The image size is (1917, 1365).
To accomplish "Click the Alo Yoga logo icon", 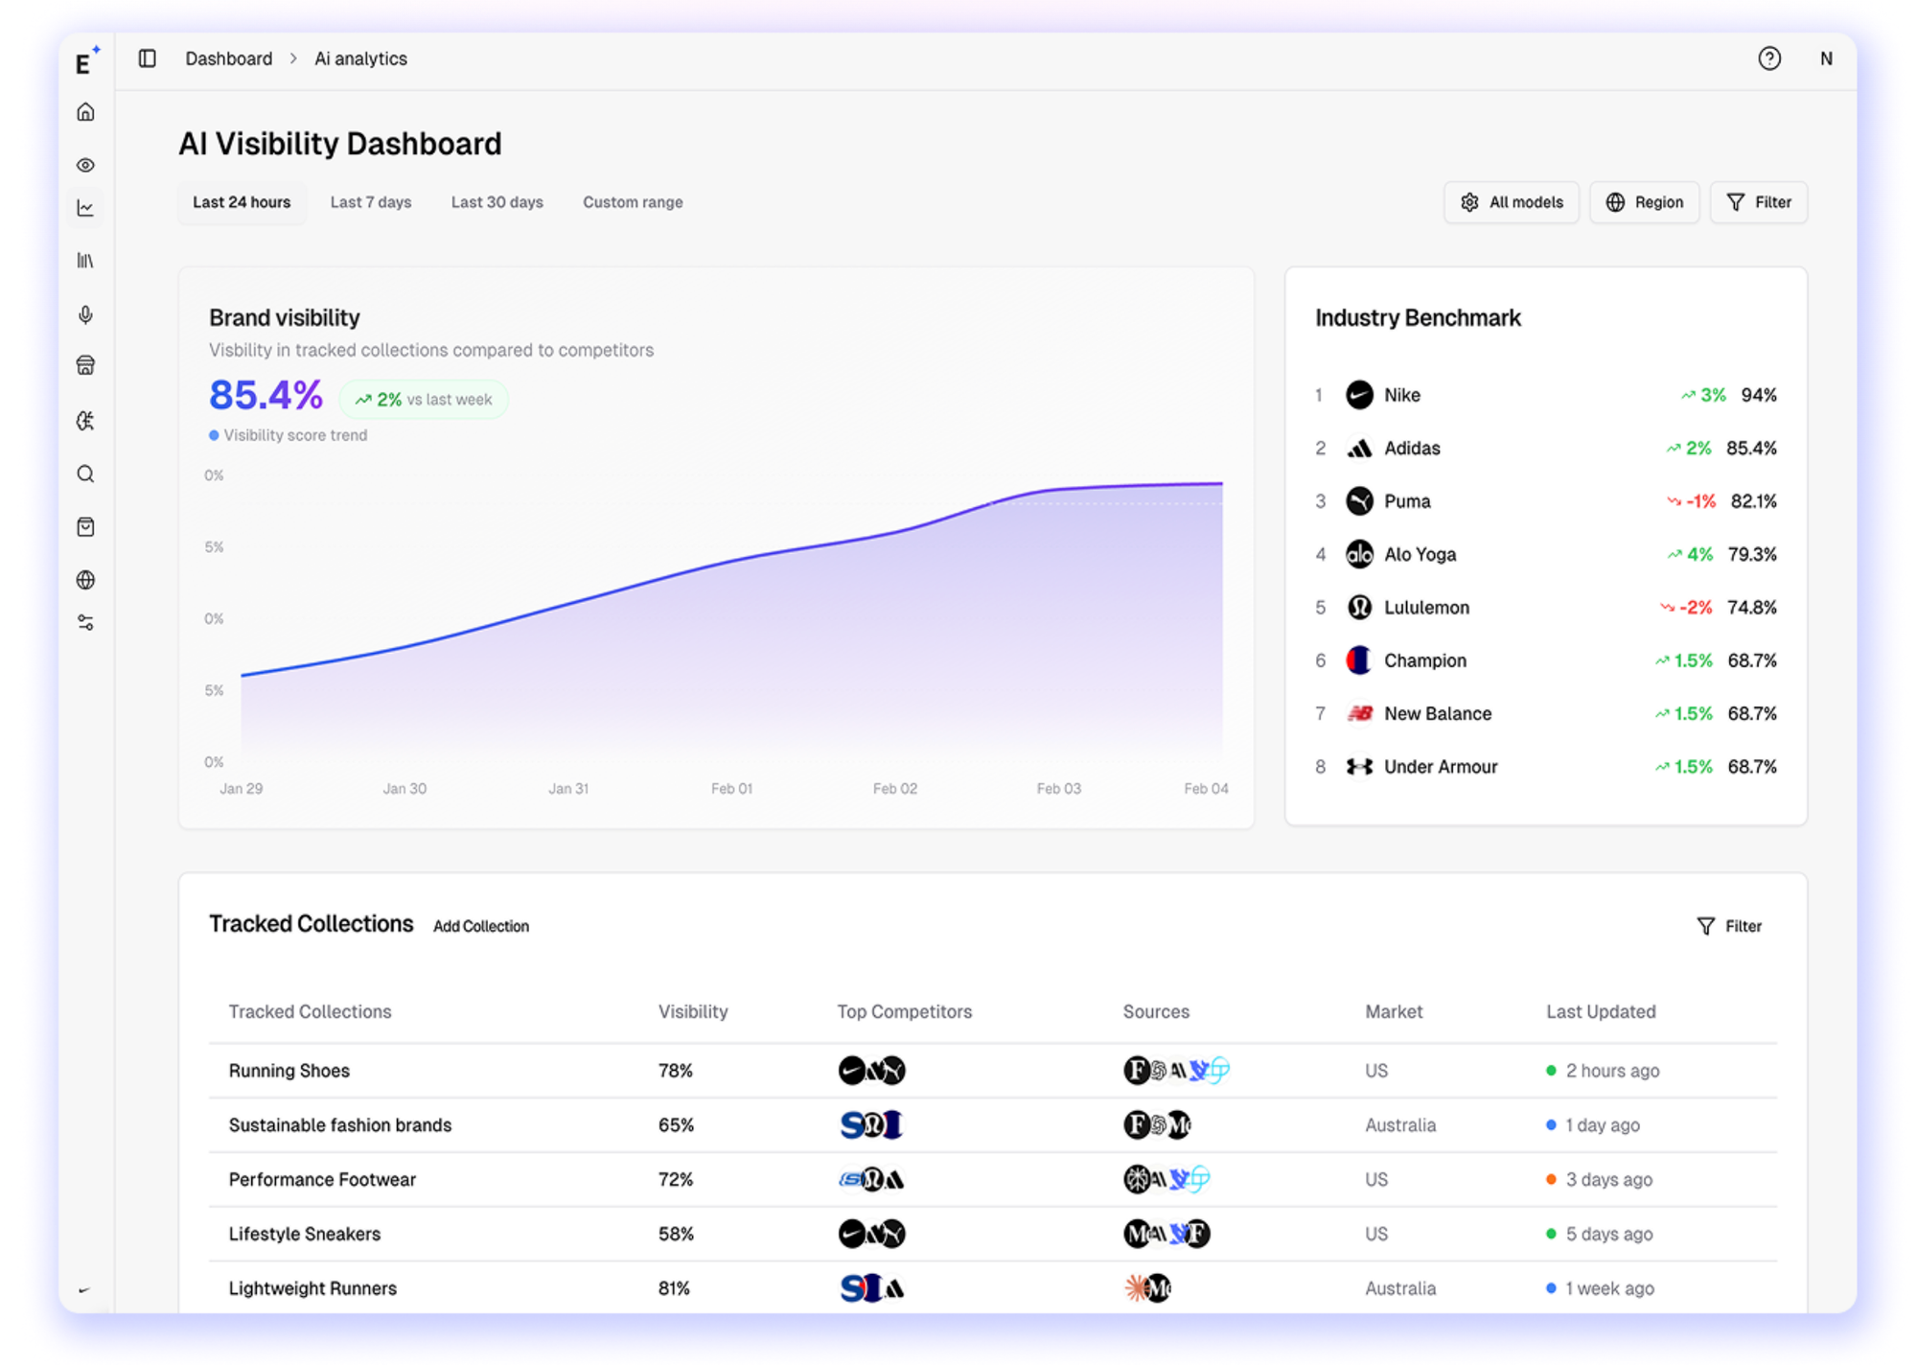I will (1359, 554).
